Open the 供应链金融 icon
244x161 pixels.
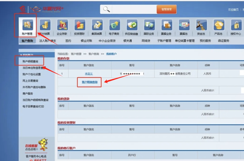(x=132, y=26)
